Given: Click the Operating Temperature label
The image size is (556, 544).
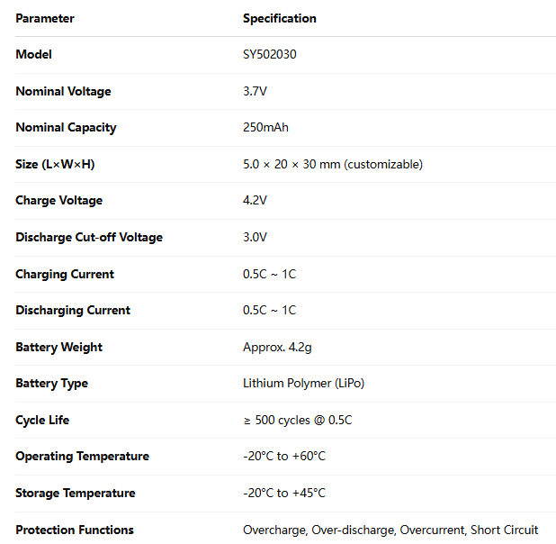Looking at the screenshot, I should 82,457.
